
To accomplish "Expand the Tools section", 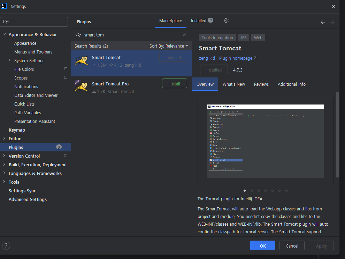I will click(x=4, y=182).
